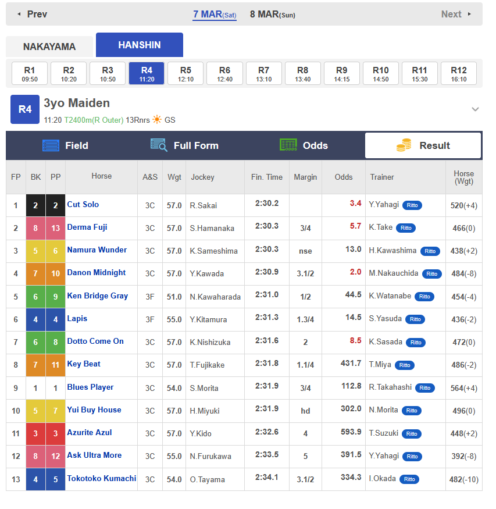The image size is (496, 509).
Task: Click the gold coins Result icon
Action: point(404,145)
